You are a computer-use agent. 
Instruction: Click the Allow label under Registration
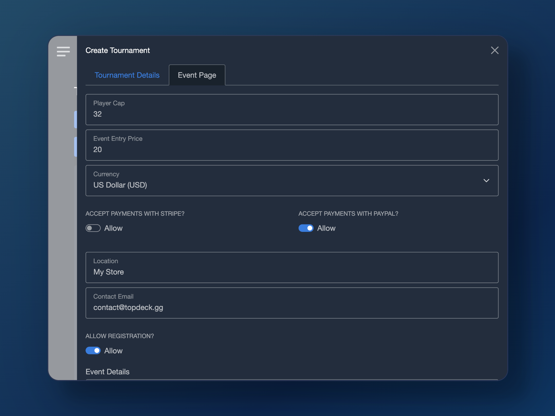[x=113, y=351]
